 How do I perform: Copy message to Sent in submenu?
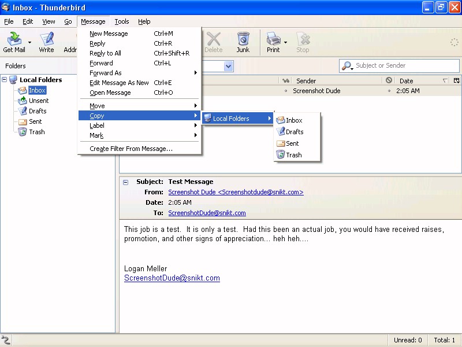point(297,143)
